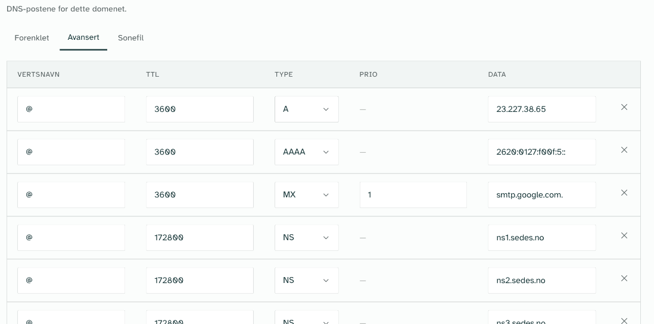Image resolution: width=654 pixels, height=324 pixels.
Task: Remove the AAAA record using its X icon
Action: [624, 150]
